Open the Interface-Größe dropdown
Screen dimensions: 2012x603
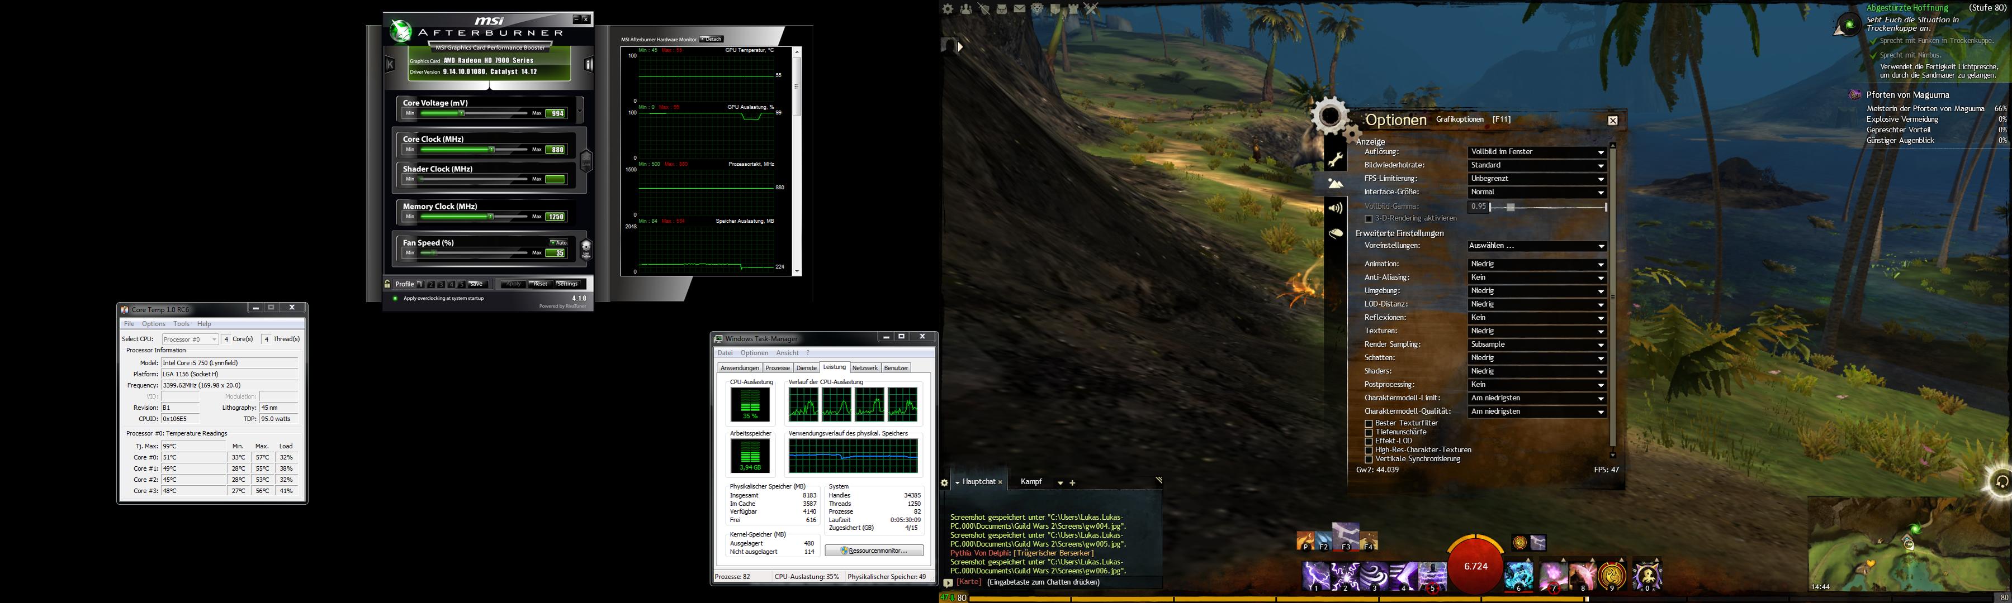pyautogui.click(x=1536, y=192)
